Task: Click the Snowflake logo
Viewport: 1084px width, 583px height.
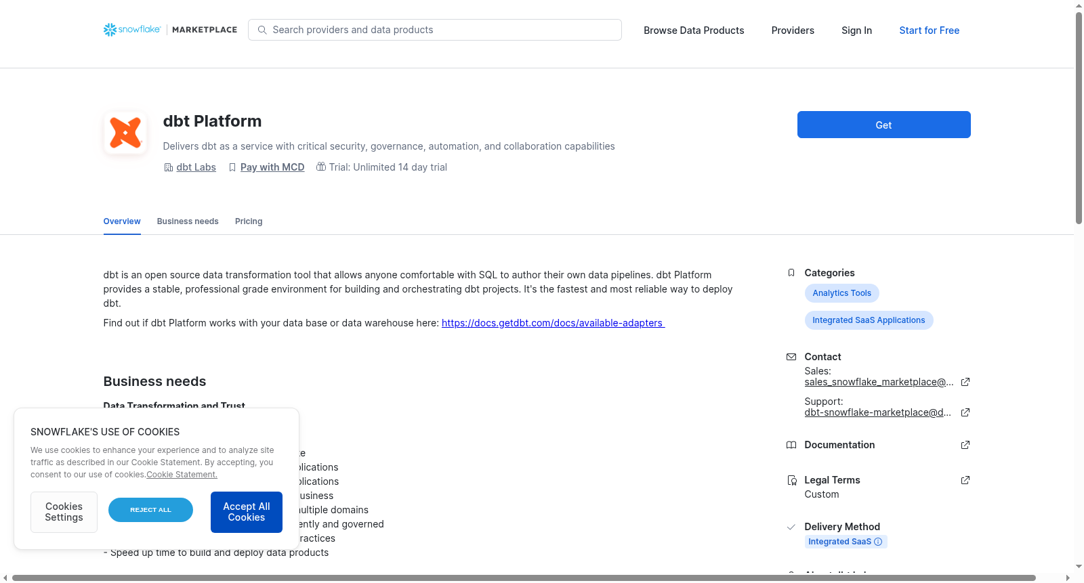Action: (x=132, y=30)
